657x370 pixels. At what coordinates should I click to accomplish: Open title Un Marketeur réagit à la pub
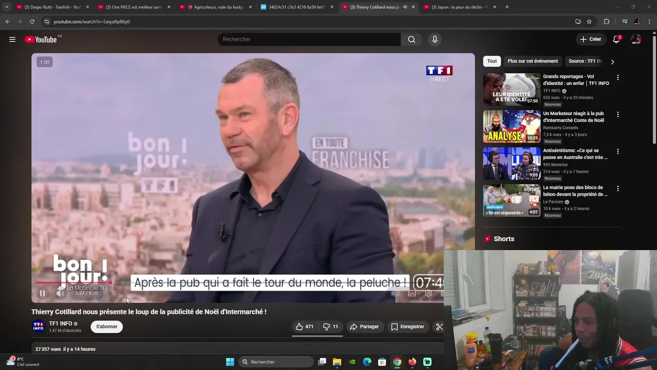(573, 117)
